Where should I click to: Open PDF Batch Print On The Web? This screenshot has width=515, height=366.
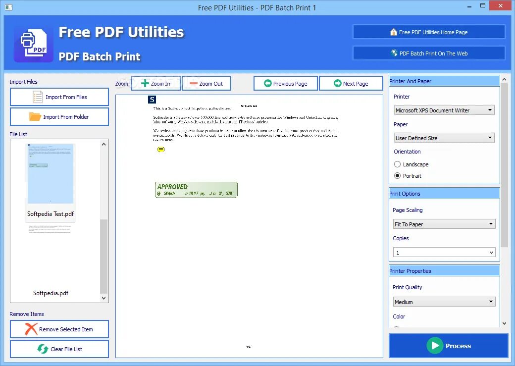(429, 53)
